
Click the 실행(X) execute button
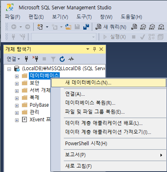[x=115, y=37]
